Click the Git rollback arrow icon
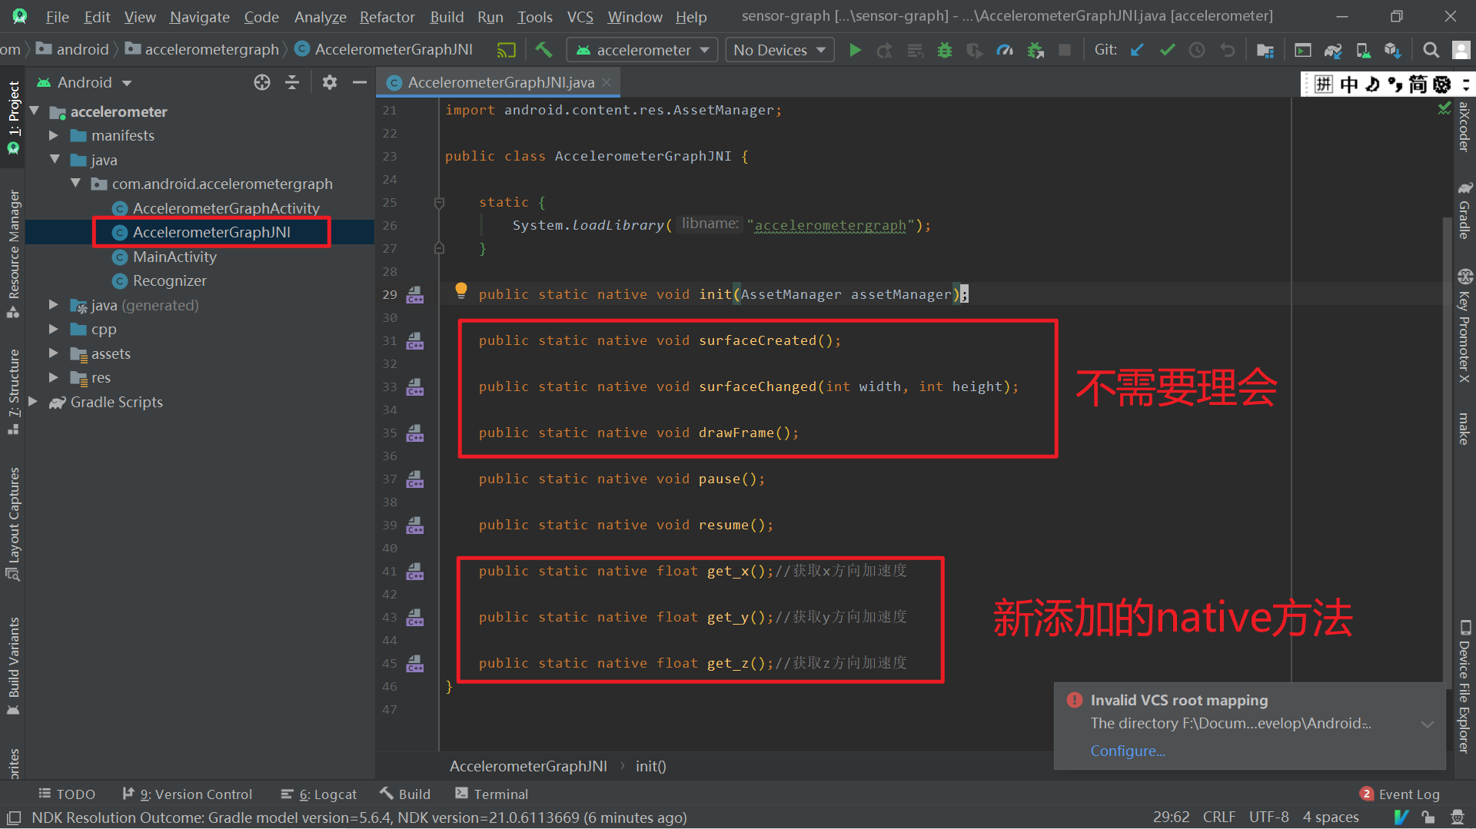Viewport: 1476px width, 829px height. (x=1228, y=50)
